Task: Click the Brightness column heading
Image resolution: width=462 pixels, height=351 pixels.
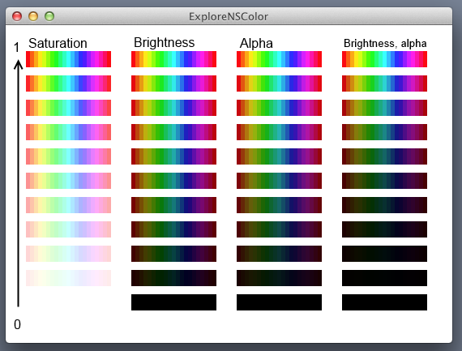Action: click(164, 42)
